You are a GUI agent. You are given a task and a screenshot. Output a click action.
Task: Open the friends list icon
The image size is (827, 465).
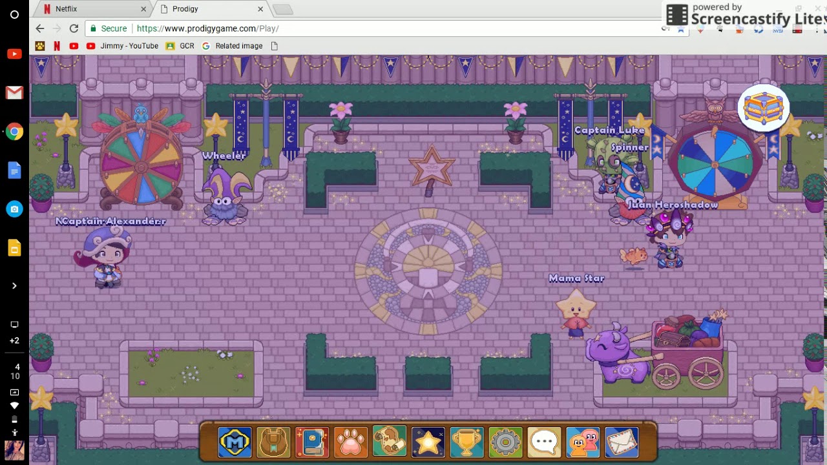583,442
